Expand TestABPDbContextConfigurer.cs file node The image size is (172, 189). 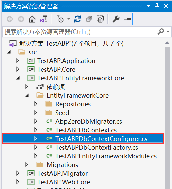click(x=36, y=139)
